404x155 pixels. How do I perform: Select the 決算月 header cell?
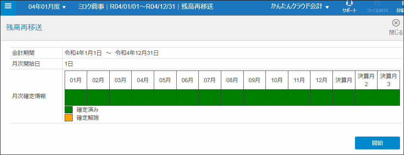(344, 80)
